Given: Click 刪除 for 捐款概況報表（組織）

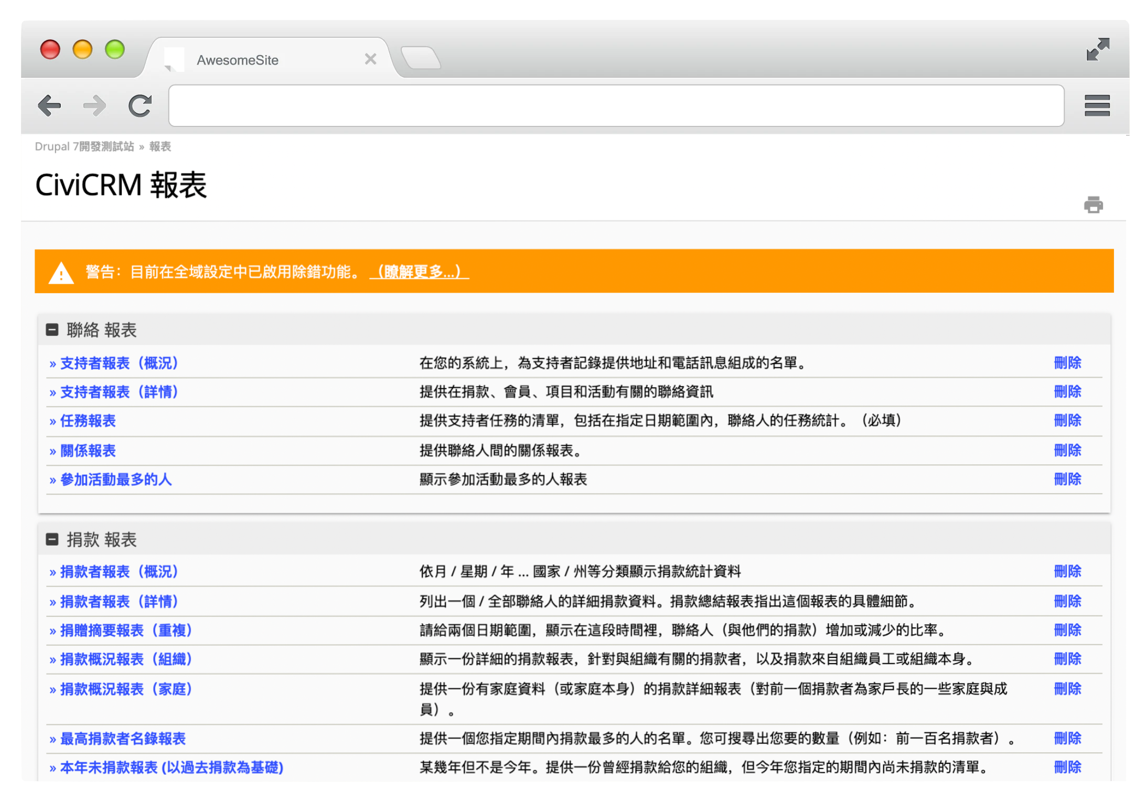Looking at the screenshot, I should (x=1067, y=658).
